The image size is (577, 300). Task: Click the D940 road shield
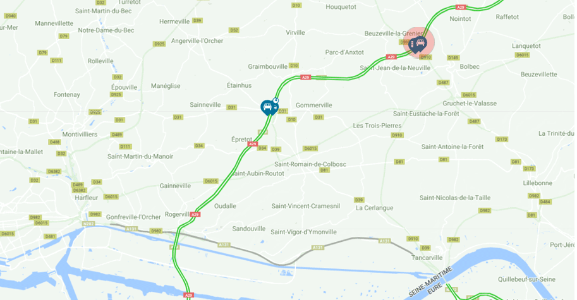(10, 16)
